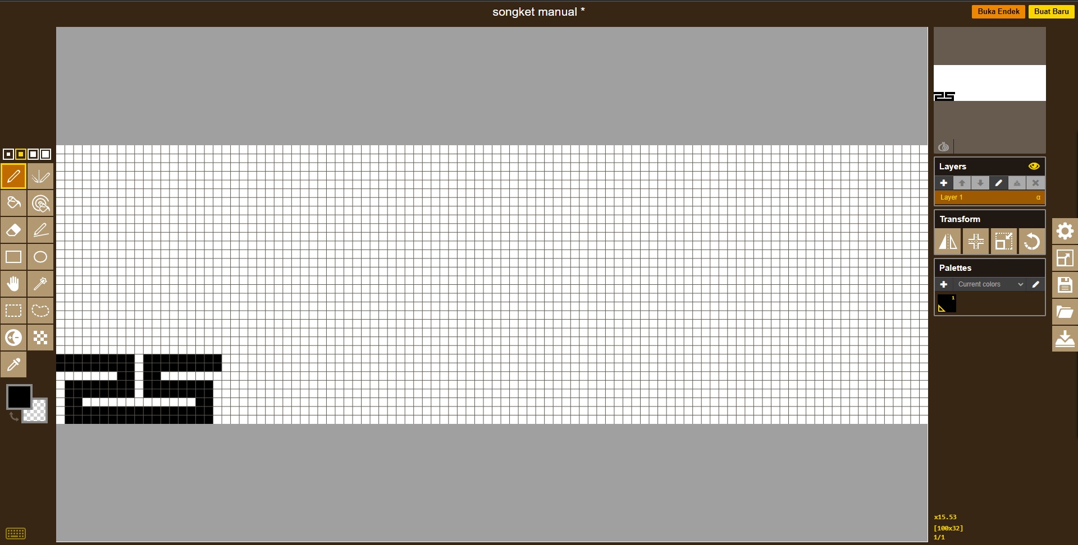Open the settings gear panel
The height and width of the screenshot is (545, 1078).
pos(1065,231)
